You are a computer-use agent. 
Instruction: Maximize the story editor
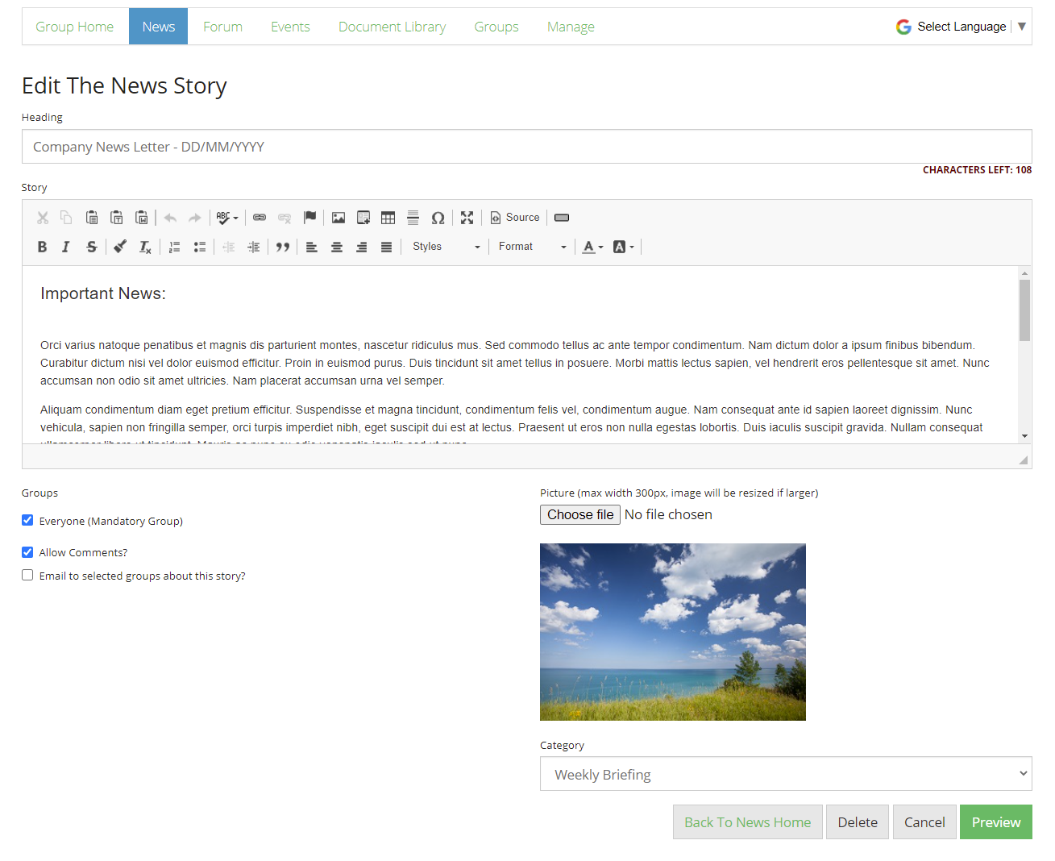tap(467, 217)
